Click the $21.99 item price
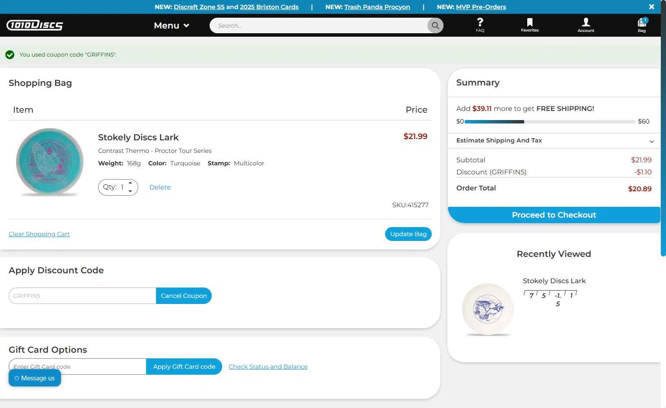The height and width of the screenshot is (408, 666). (415, 136)
